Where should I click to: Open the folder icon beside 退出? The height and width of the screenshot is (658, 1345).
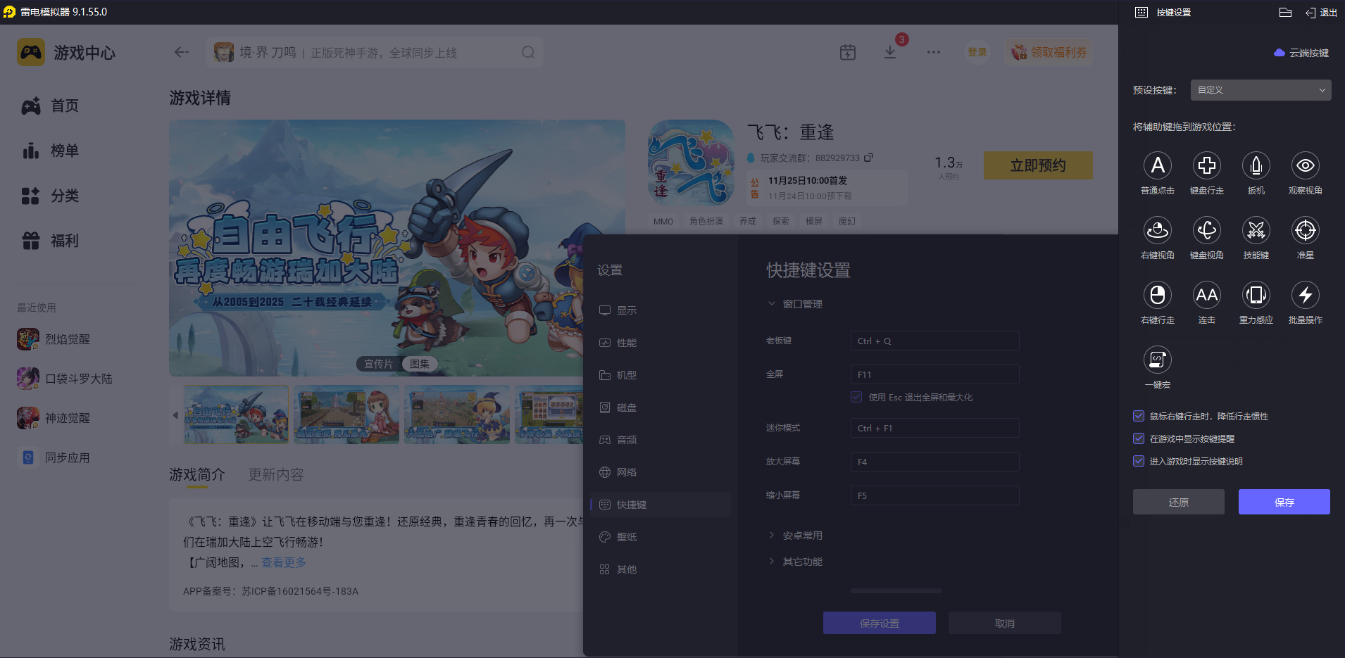pyautogui.click(x=1285, y=12)
